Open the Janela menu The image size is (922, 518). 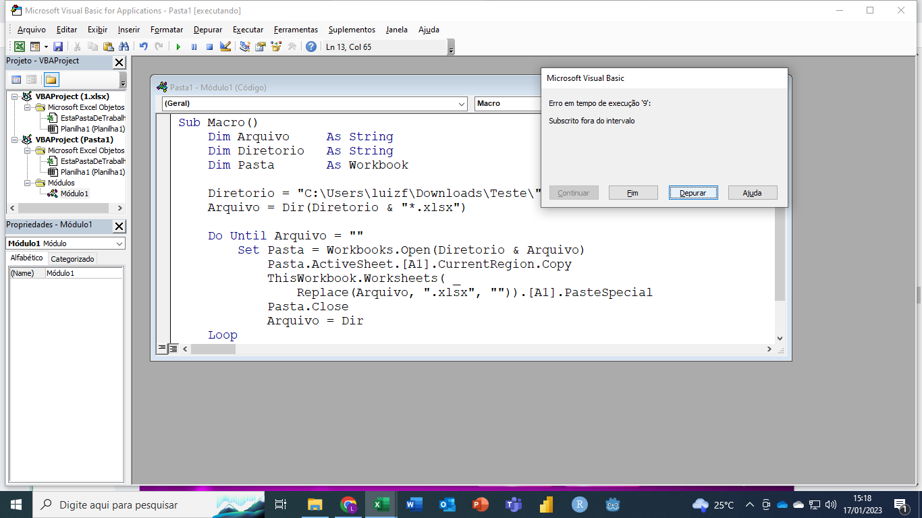(x=397, y=30)
